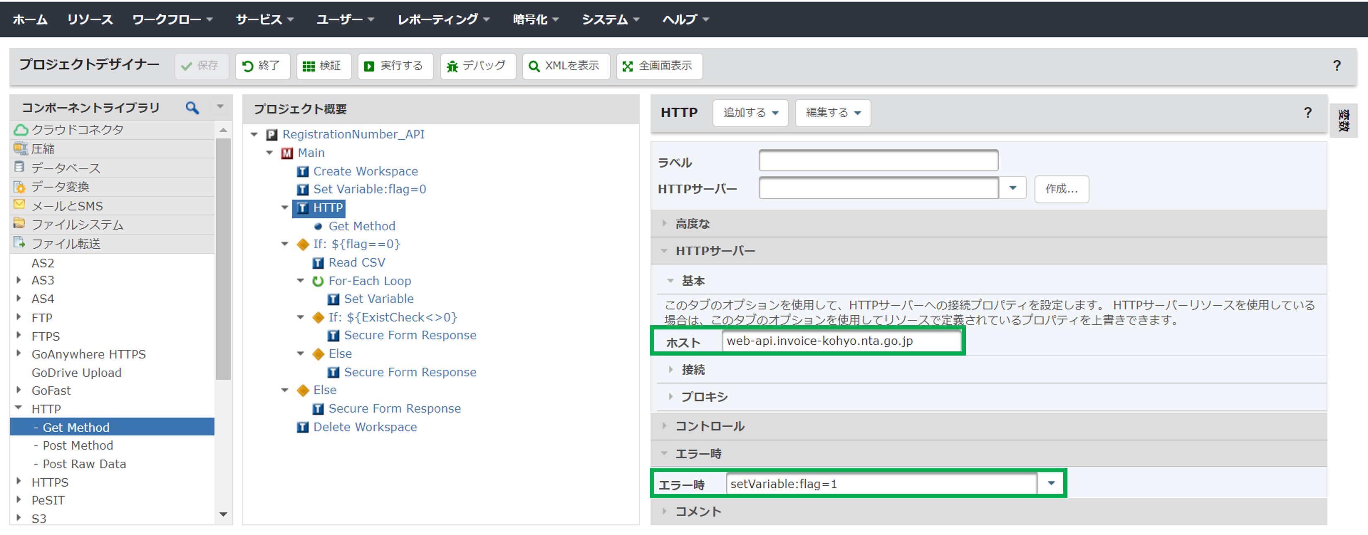Click the 実行する button

click(x=395, y=66)
